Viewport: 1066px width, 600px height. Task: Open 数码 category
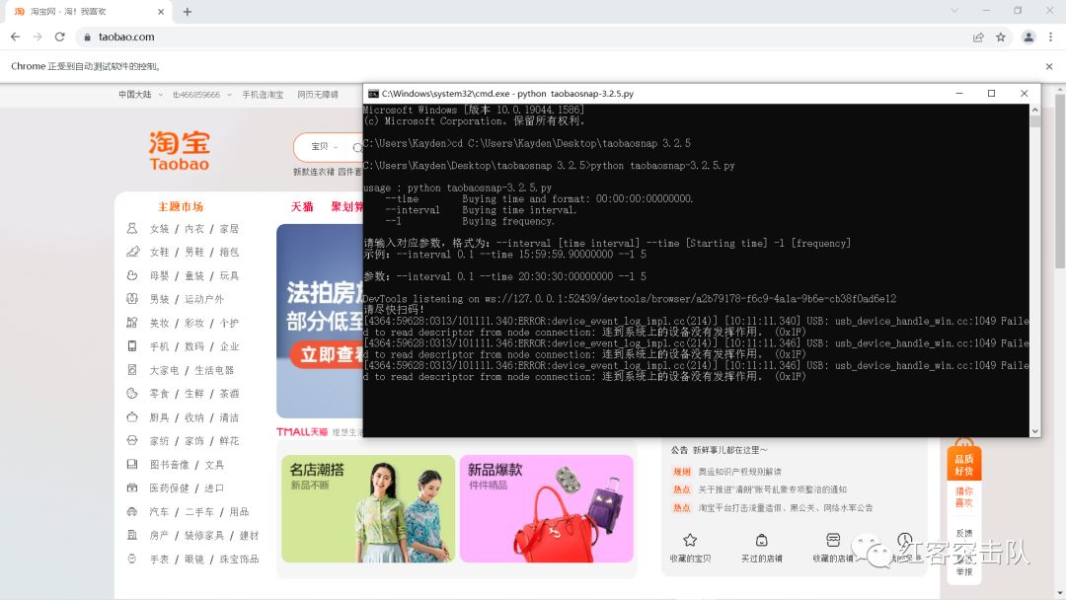(x=193, y=346)
